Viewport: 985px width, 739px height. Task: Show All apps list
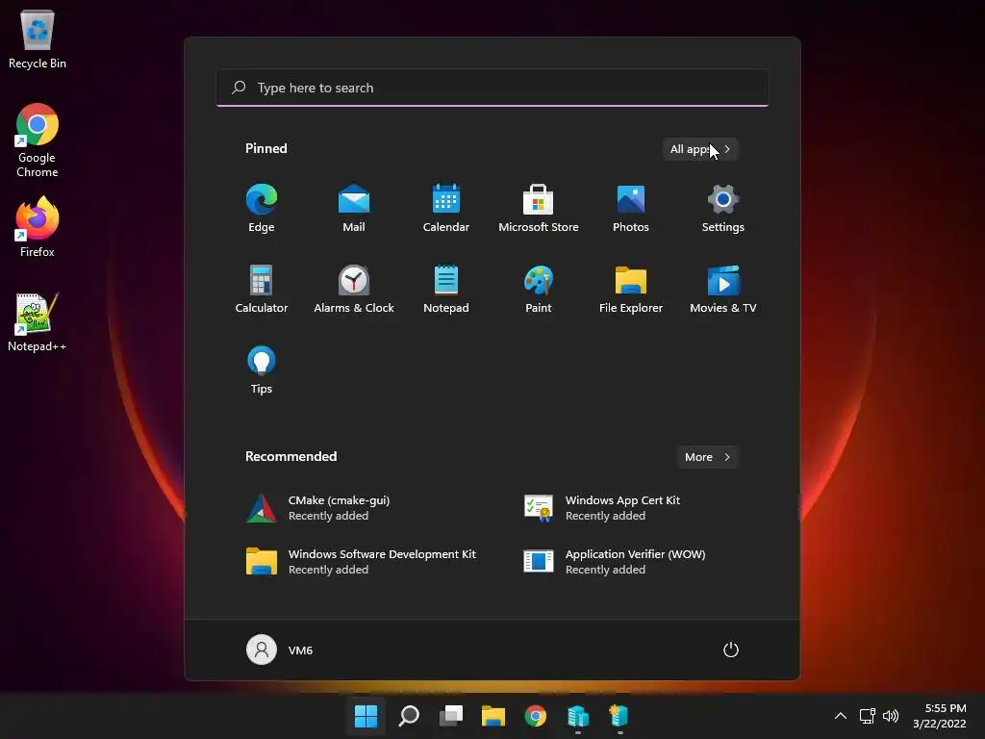tap(700, 149)
